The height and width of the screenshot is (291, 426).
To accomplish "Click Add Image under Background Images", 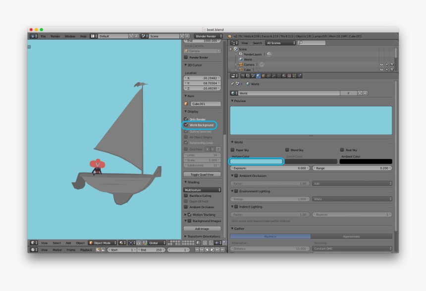I will [x=202, y=229].
